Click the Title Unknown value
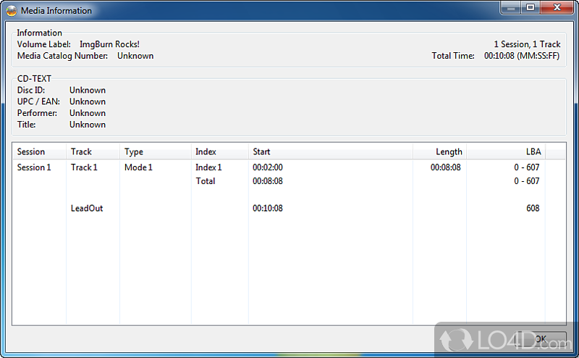 (88, 125)
